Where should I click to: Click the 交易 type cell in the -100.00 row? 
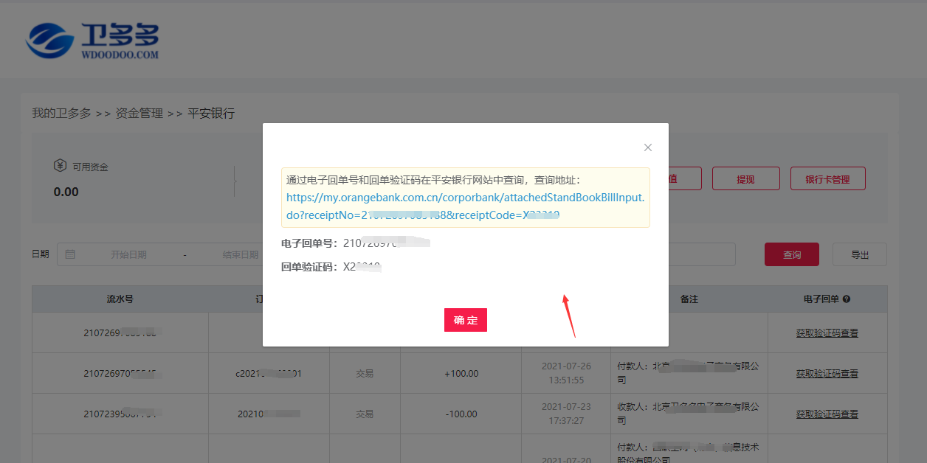click(365, 414)
